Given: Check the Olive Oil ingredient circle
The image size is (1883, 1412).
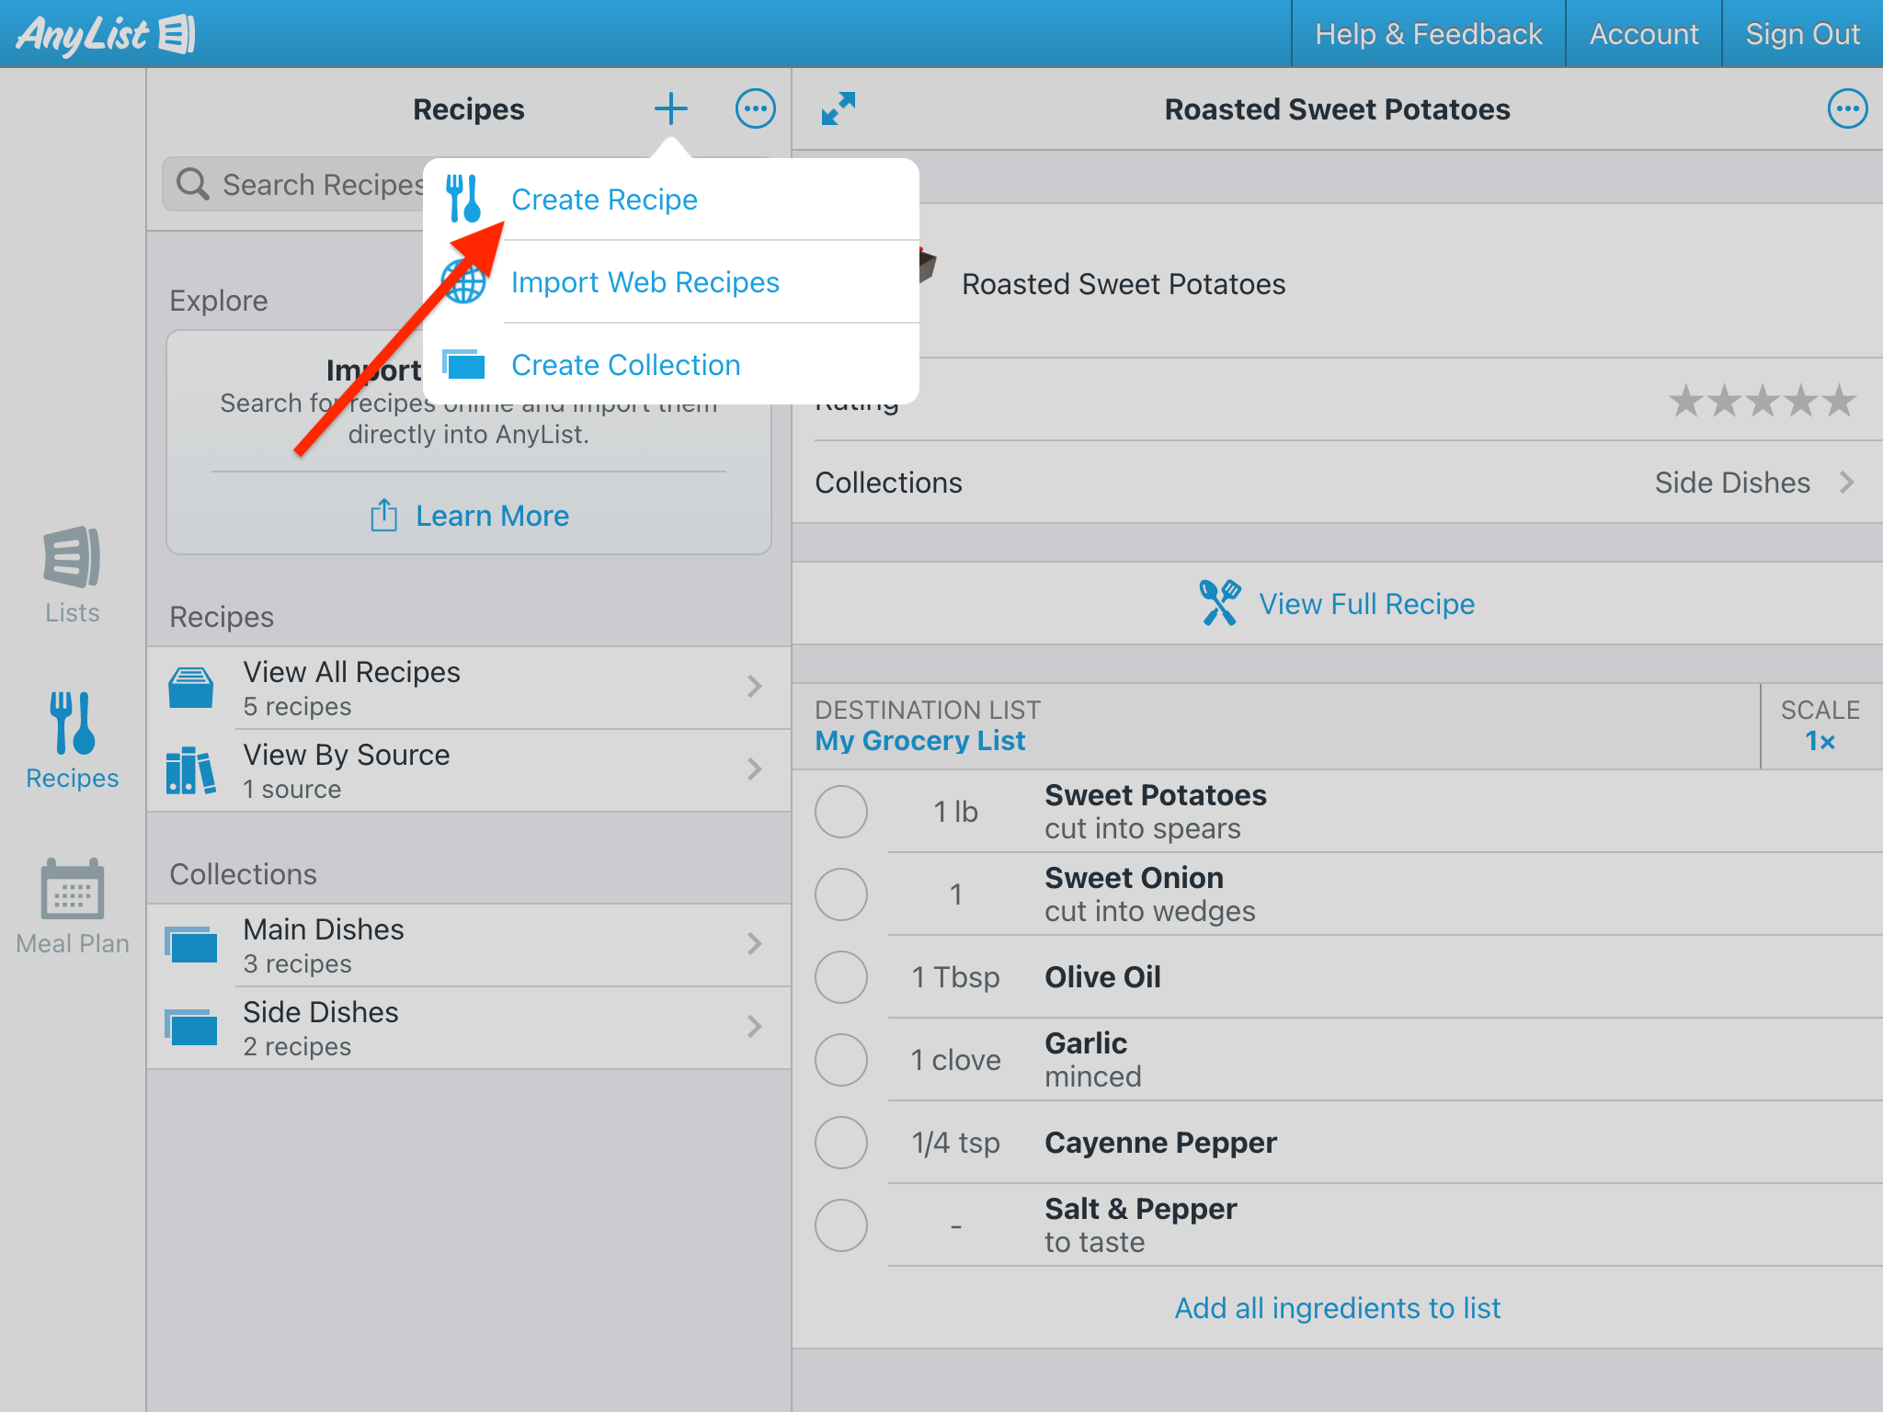Looking at the screenshot, I should tap(840, 977).
